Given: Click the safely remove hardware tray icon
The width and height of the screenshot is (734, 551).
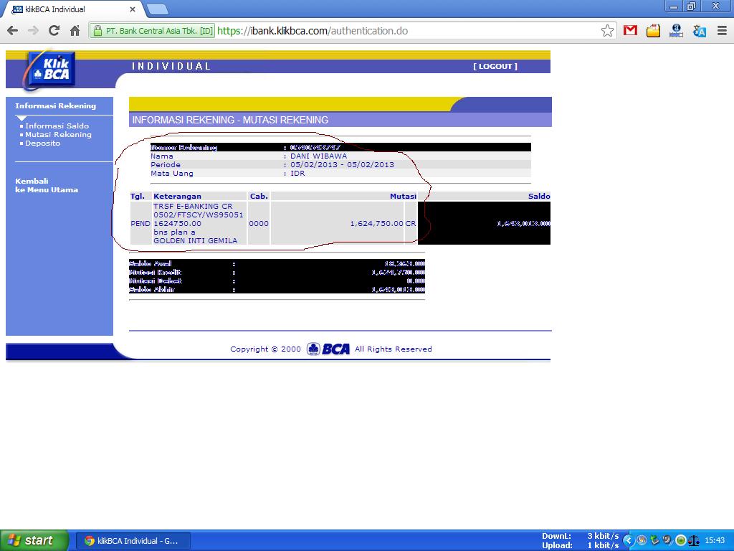Looking at the screenshot, I should coord(654,540).
